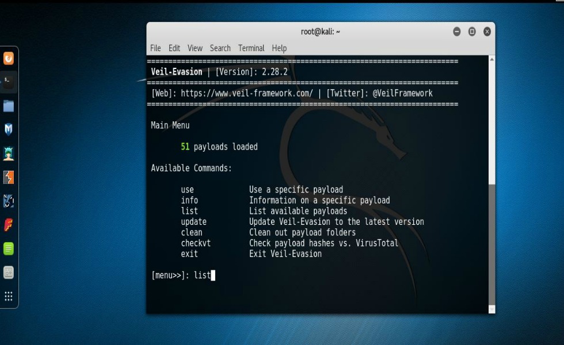Click the '2.28.2' version number
The image size is (564, 345).
[275, 72]
